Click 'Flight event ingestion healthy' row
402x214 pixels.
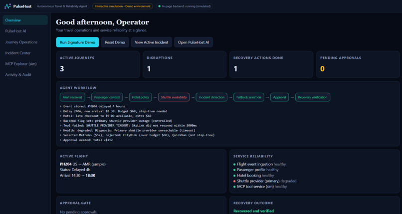(259, 164)
